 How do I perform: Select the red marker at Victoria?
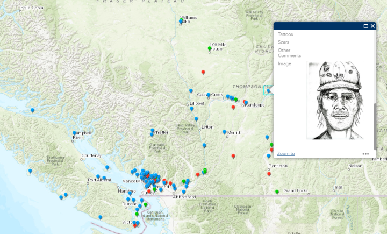click(135, 226)
